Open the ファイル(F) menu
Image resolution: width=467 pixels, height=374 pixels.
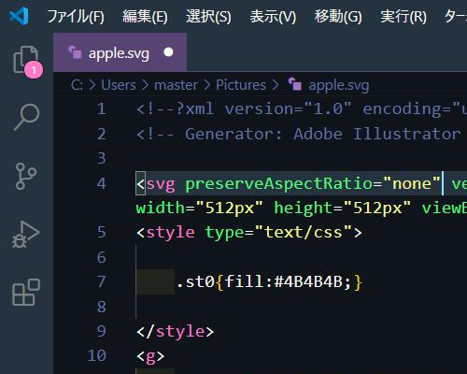click(76, 16)
